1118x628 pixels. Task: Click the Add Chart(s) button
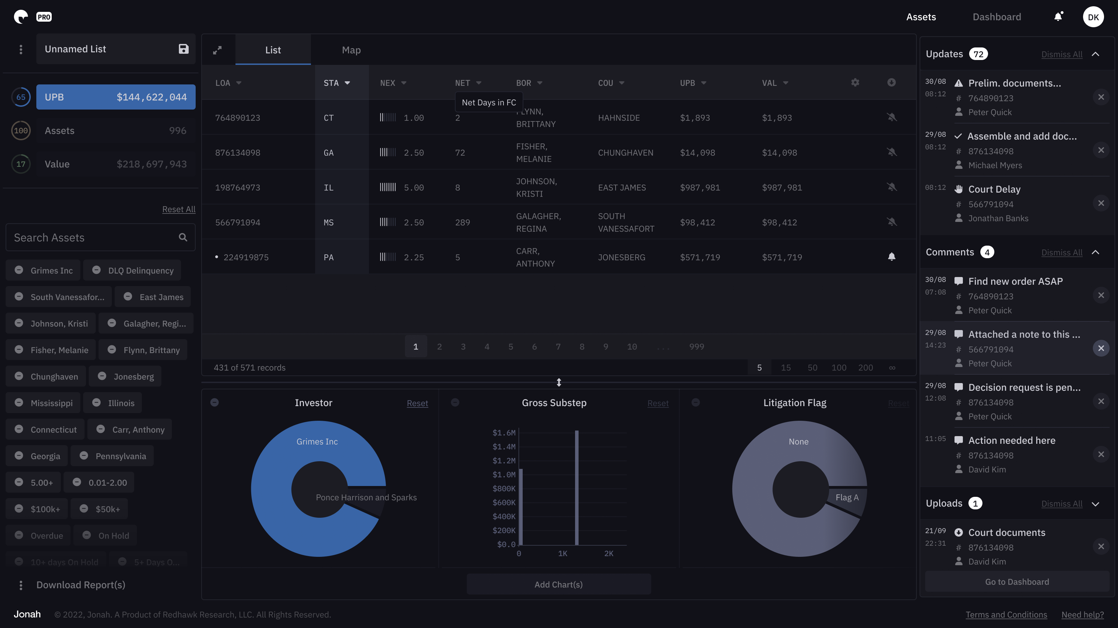[x=558, y=584]
